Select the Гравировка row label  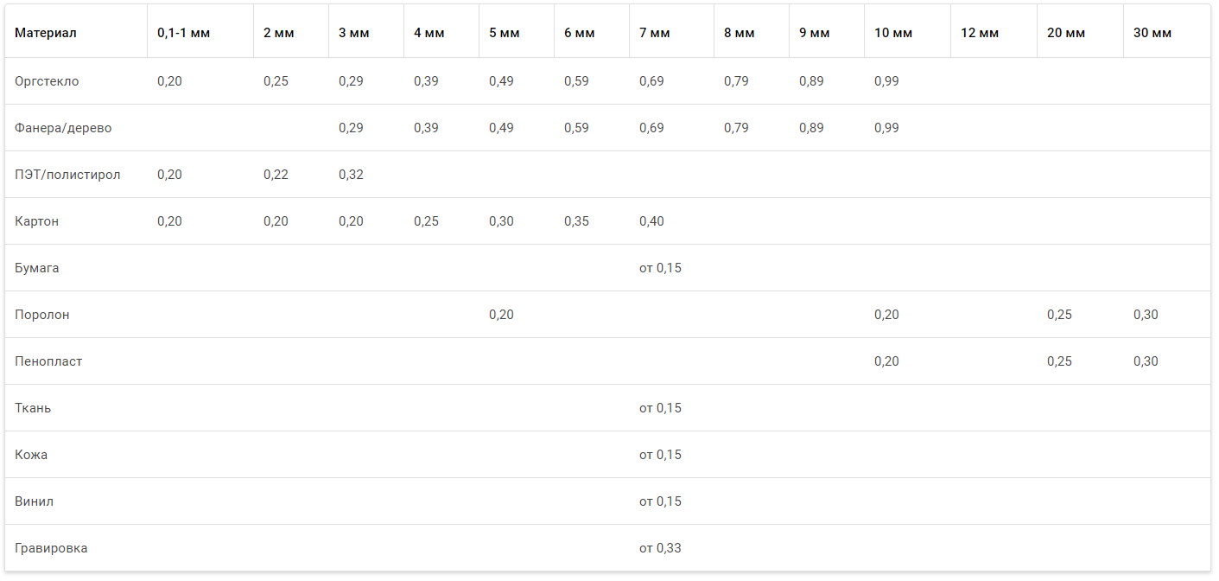(51, 548)
